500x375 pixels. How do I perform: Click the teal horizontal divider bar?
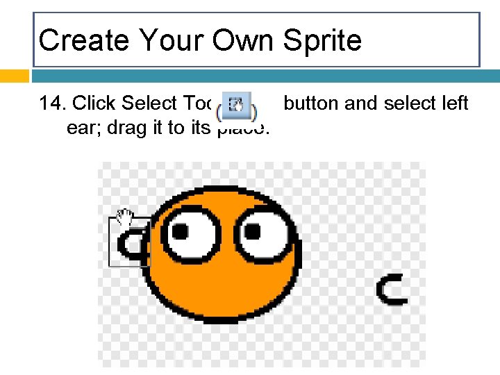click(266, 76)
